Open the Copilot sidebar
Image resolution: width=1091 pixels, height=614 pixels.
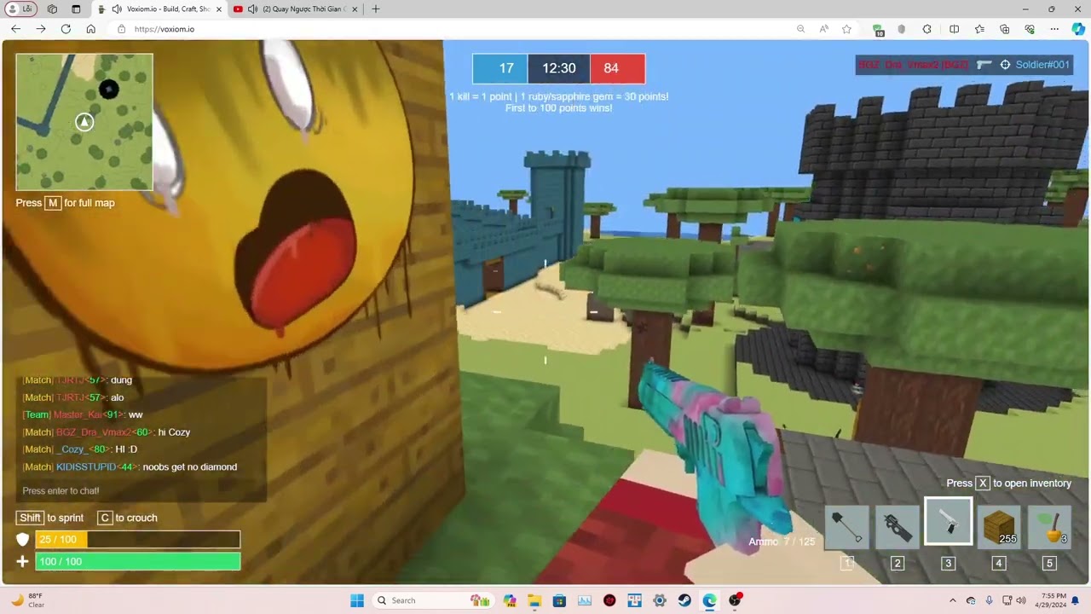(x=1078, y=28)
